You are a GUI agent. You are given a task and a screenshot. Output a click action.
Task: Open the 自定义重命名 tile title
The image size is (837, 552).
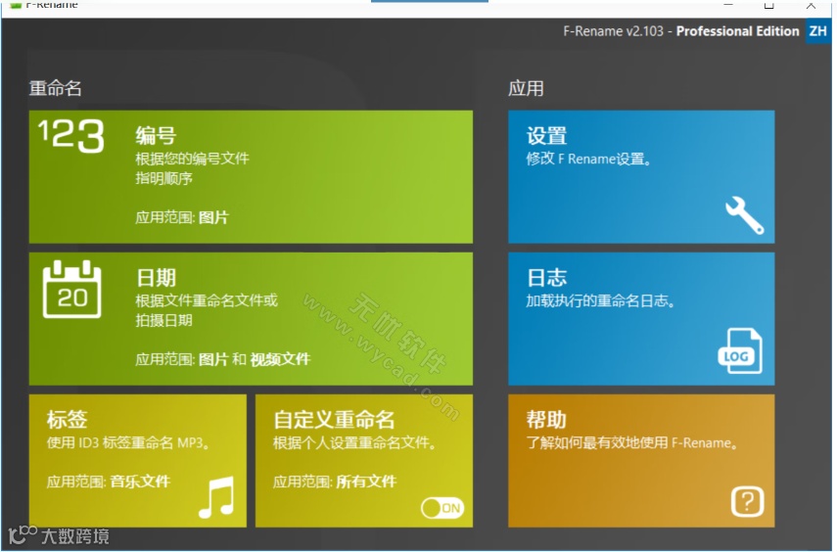(334, 420)
